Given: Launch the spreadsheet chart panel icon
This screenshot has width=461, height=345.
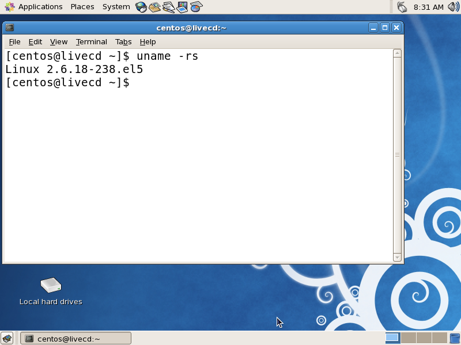Looking at the screenshot, I should click(x=196, y=6).
